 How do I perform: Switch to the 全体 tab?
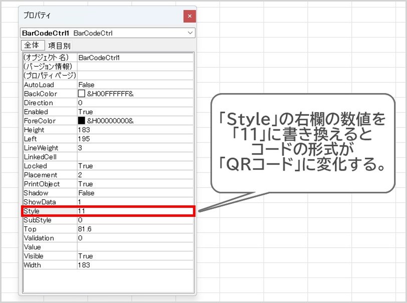(x=33, y=45)
